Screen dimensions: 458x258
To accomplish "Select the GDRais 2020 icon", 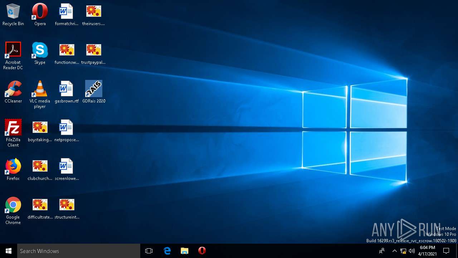I will click(94, 92).
